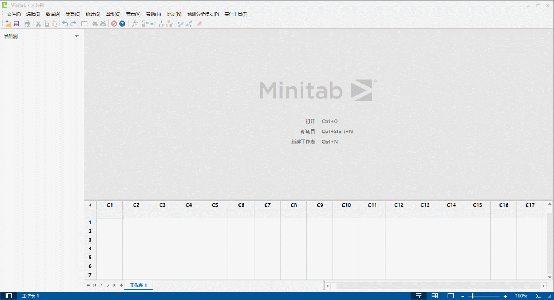Click the C1 column name cell

[109, 213]
